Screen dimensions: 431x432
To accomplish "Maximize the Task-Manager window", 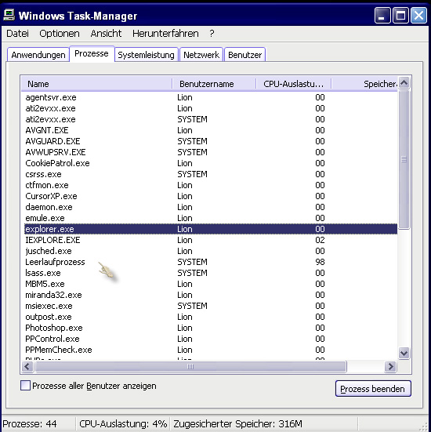I will (400, 16).
